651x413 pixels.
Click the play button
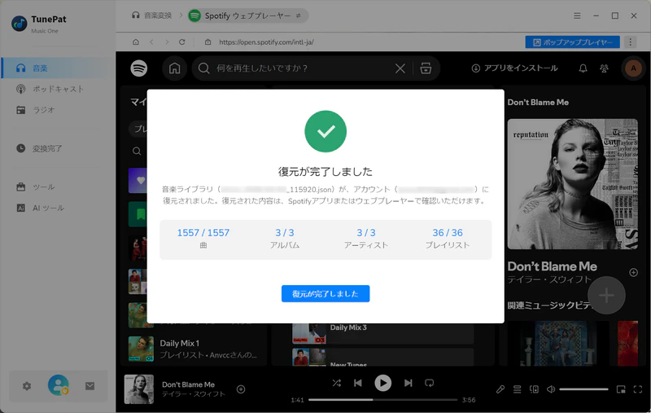pos(382,383)
